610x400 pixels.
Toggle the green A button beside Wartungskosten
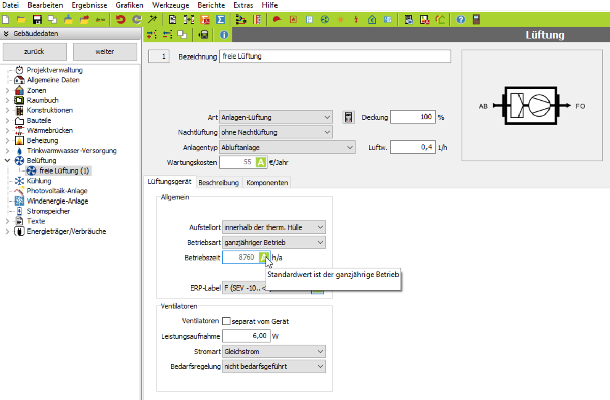pyautogui.click(x=260, y=163)
